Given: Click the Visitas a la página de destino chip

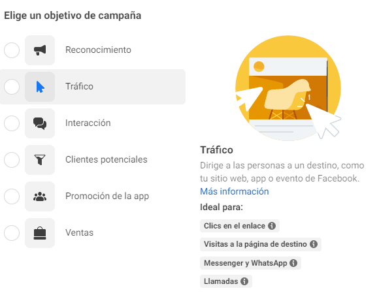Looking at the screenshot, I should pyautogui.click(x=261, y=244).
